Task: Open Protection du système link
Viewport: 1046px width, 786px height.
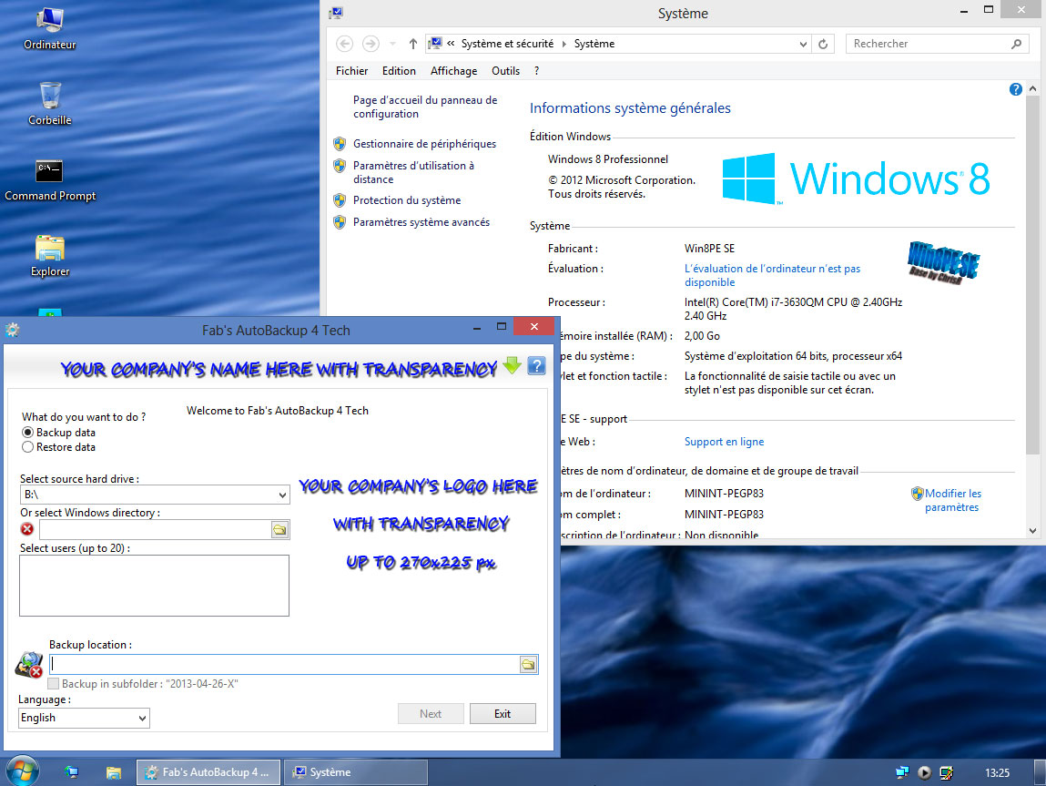Action: pyautogui.click(x=407, y=200)
